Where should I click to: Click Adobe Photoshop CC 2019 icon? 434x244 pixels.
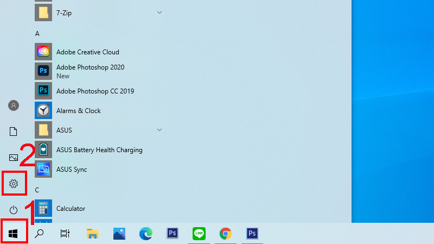43,91
